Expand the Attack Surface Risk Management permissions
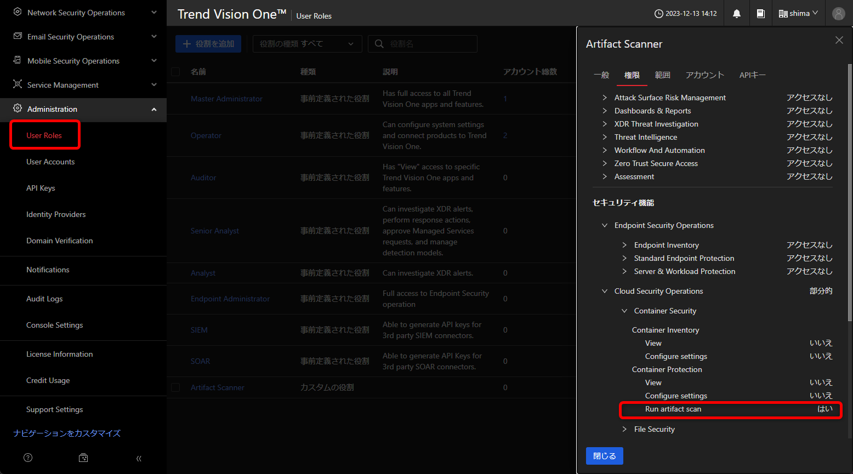 pos(605,98)
